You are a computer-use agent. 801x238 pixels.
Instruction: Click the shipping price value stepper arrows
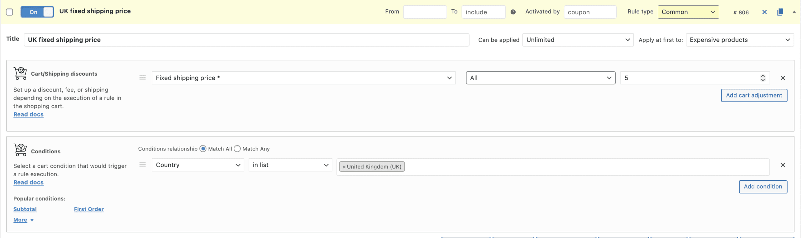pyautogui.click(x=763, y=78)
